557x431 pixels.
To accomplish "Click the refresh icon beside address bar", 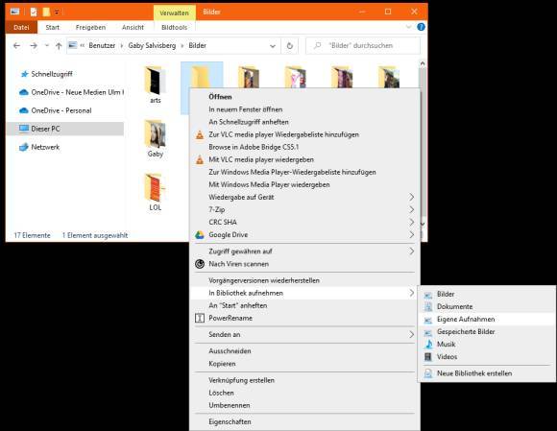I will click(x=289, y=46).
